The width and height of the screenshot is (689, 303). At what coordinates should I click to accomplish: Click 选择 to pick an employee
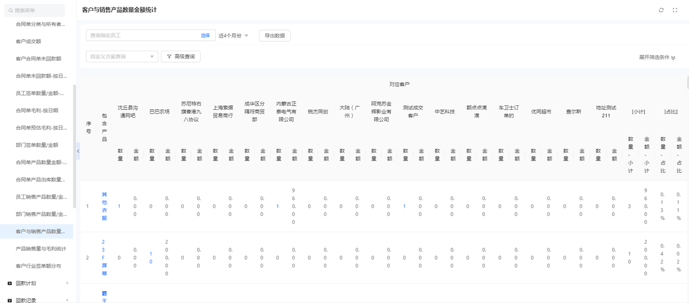(x=205, y=36)
